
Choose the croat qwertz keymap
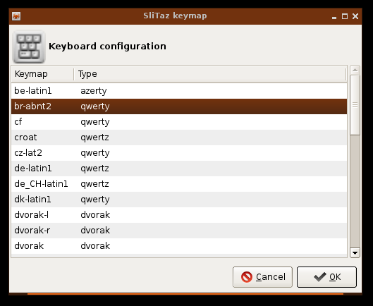coord(179,137)
